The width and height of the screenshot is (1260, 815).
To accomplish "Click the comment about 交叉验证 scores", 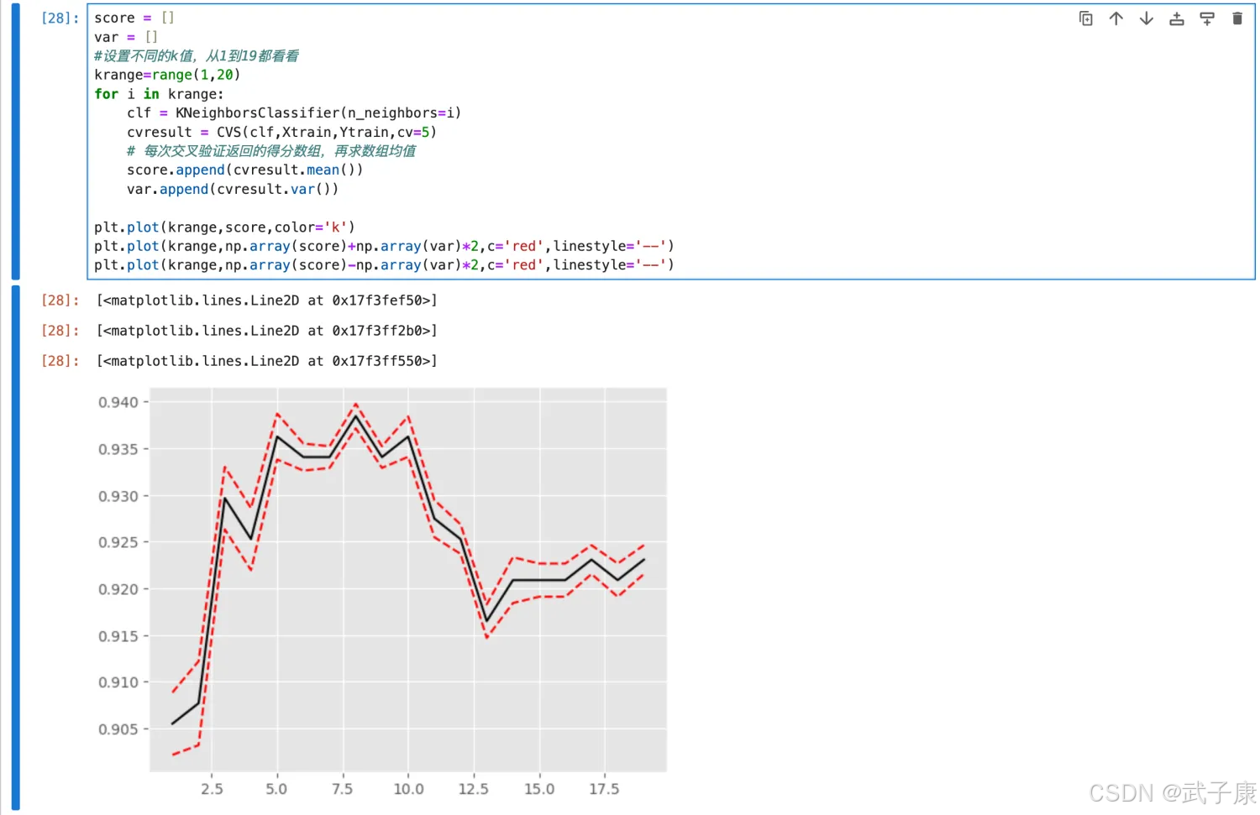I will (271, 151).
